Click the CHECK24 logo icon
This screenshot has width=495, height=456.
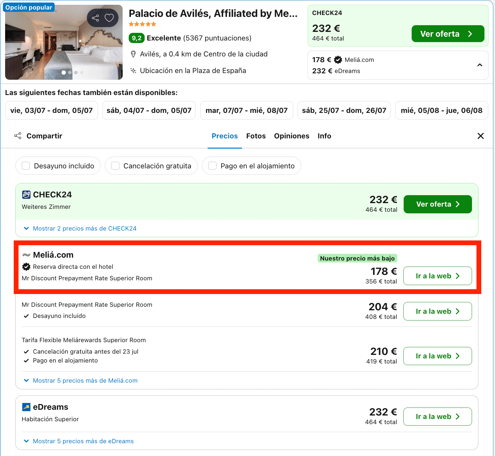click(26, 195)
